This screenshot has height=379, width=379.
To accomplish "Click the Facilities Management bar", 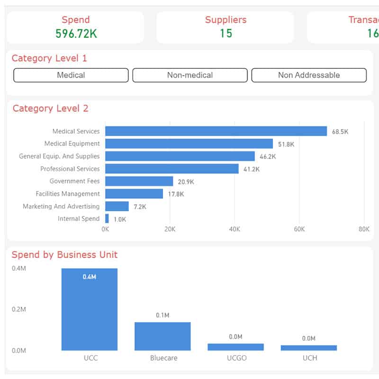I will tap(134, 194).
